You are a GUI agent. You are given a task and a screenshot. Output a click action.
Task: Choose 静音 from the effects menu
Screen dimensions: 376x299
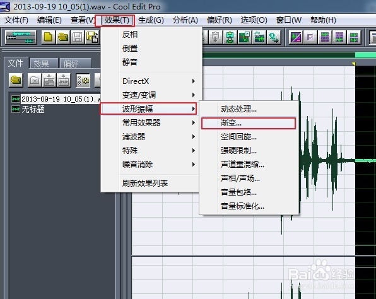[x=151, y=62]
